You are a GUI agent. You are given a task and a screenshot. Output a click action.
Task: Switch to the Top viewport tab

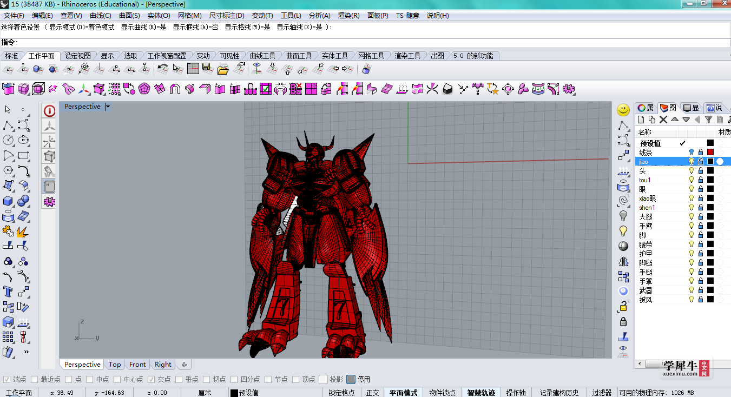pyautogui.click(x=115, y=365)
